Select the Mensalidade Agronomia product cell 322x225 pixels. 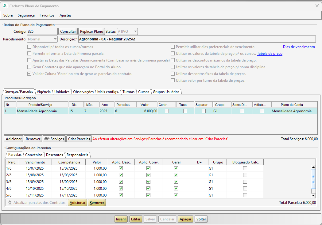(x=42, y=111)
